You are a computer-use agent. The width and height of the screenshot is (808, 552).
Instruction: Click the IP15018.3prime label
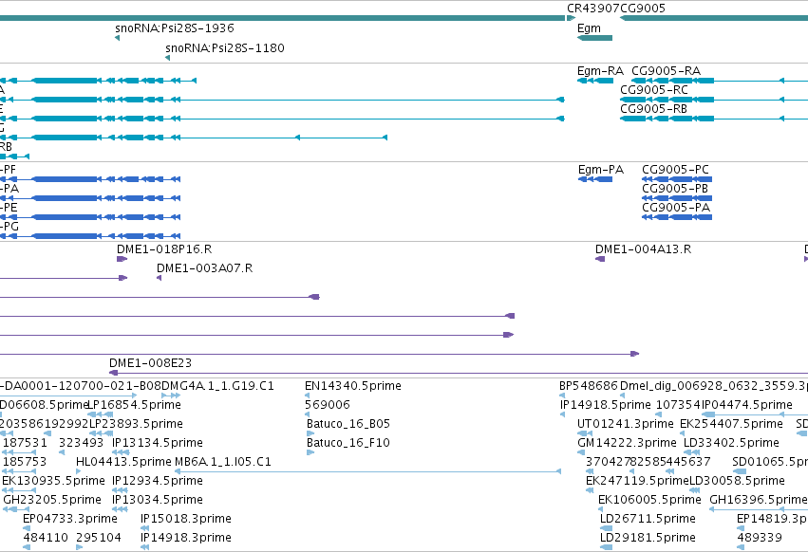coord(186,519)
